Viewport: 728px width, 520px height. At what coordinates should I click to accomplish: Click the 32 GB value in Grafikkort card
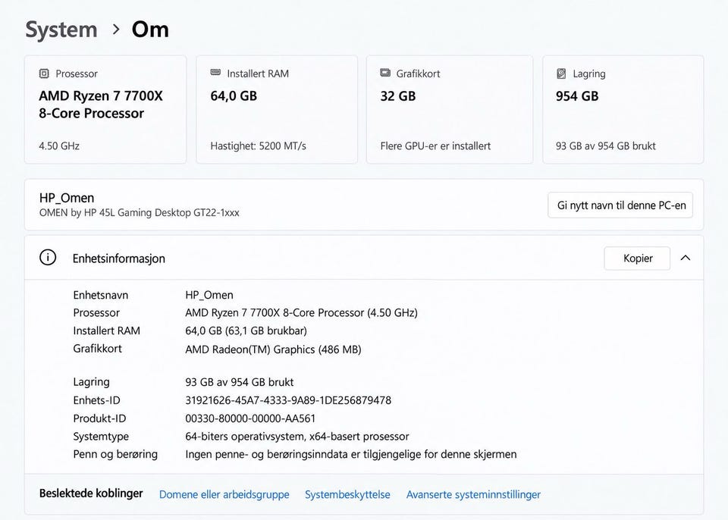click(x=398, y=96)
